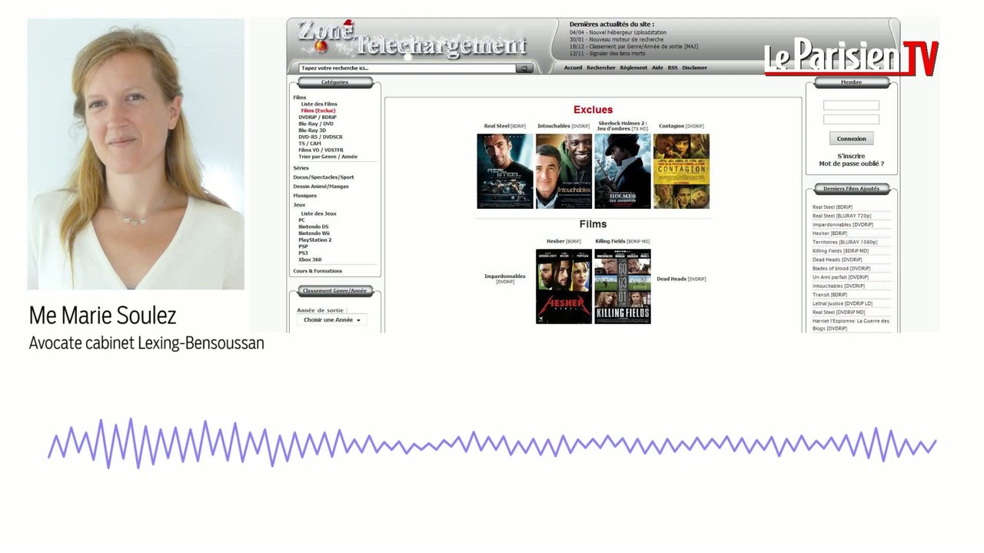Viewport: 984px width, 553px height.
Task: Open the Killing Fields movie poster
Action: pos(623,286)
